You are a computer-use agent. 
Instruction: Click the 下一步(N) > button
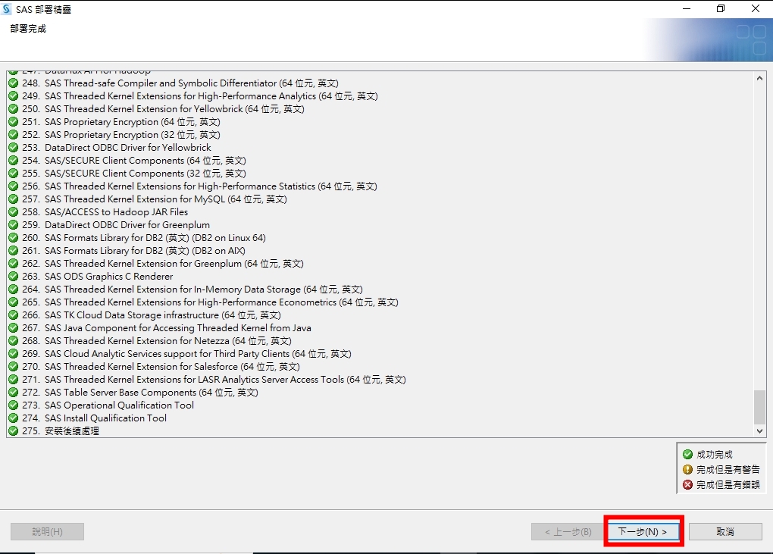643,531
